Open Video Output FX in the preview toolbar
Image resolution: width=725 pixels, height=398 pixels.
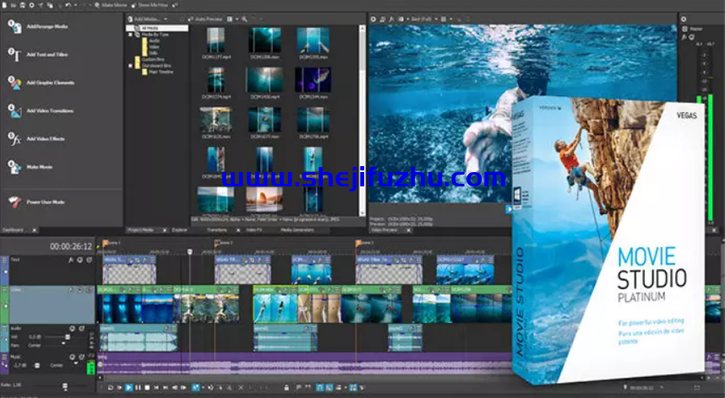tap(391, 19)
